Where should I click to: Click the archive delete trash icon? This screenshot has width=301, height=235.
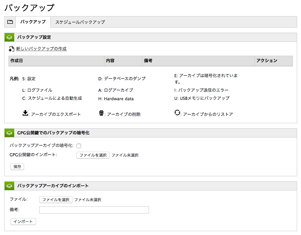coord(101,113)
